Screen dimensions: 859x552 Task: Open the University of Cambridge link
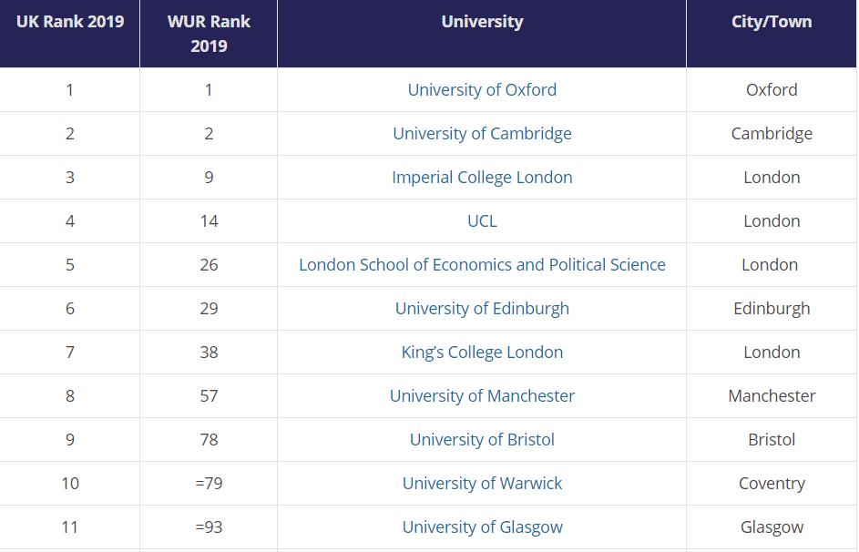(482, 134)
